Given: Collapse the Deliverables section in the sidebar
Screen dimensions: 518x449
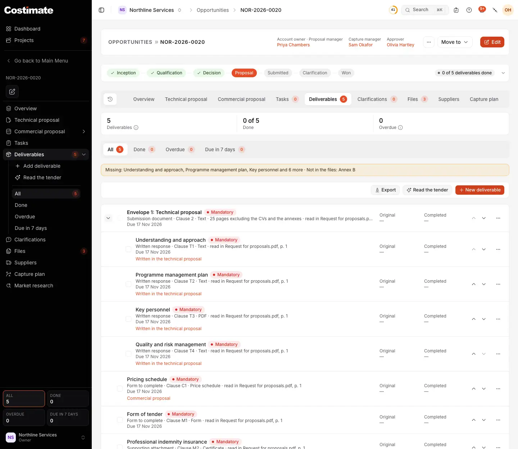Looking at the screenshot, I should click(x=84, y=154).
